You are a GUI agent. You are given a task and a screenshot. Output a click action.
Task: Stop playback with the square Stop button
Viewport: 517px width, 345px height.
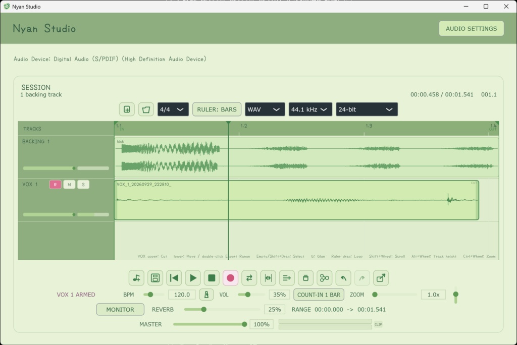tap(212, 278)
